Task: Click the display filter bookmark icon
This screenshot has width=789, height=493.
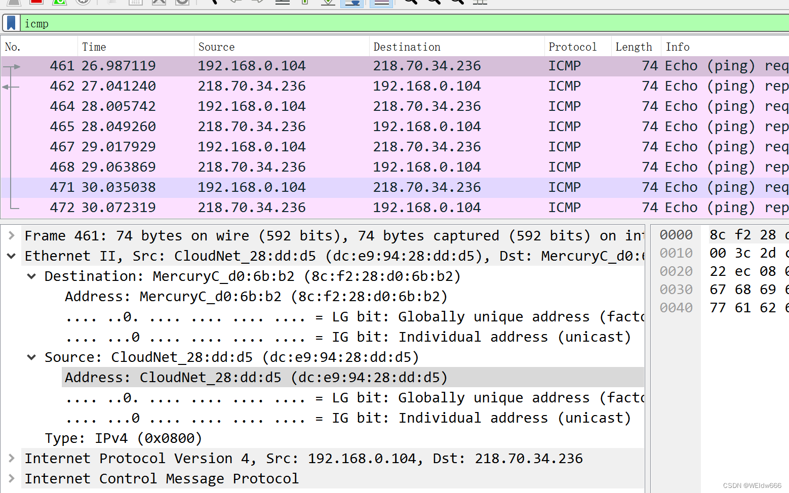Action: coord(11,23)
